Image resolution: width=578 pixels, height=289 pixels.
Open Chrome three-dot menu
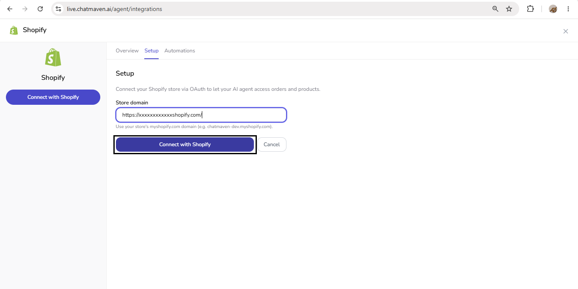click(568, 9)
